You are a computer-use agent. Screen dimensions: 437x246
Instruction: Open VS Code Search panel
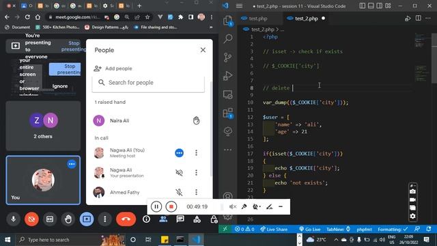(228, 38)
